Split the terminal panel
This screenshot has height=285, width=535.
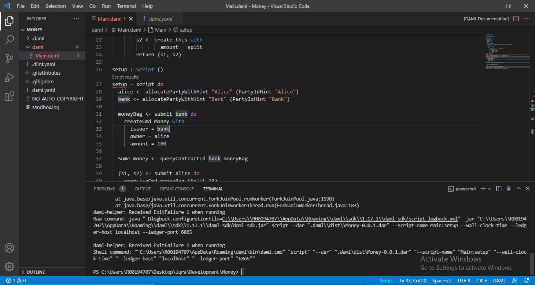(499, 189)
